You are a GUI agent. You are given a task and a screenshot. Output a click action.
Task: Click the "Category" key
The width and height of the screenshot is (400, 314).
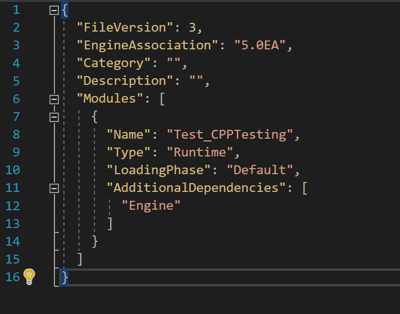click(114, 63)
